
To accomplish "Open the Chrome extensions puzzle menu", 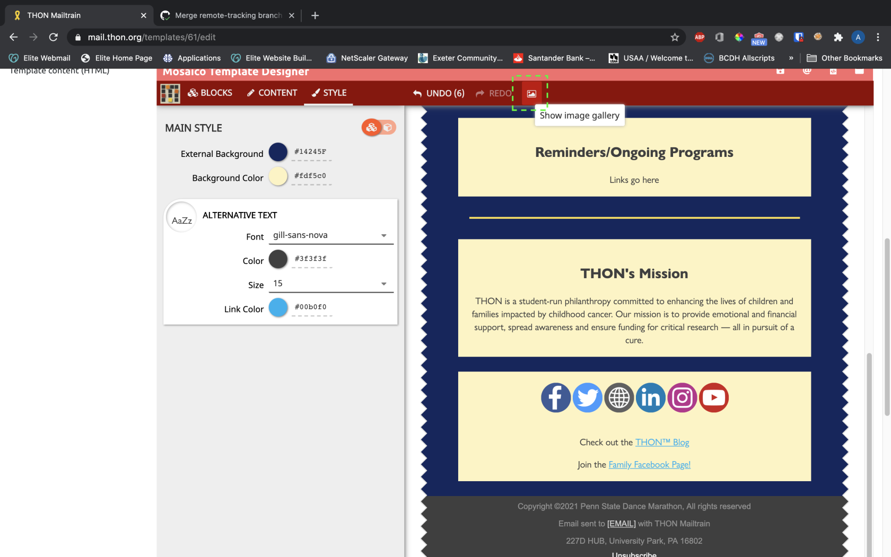I will (x=838, y=37).
